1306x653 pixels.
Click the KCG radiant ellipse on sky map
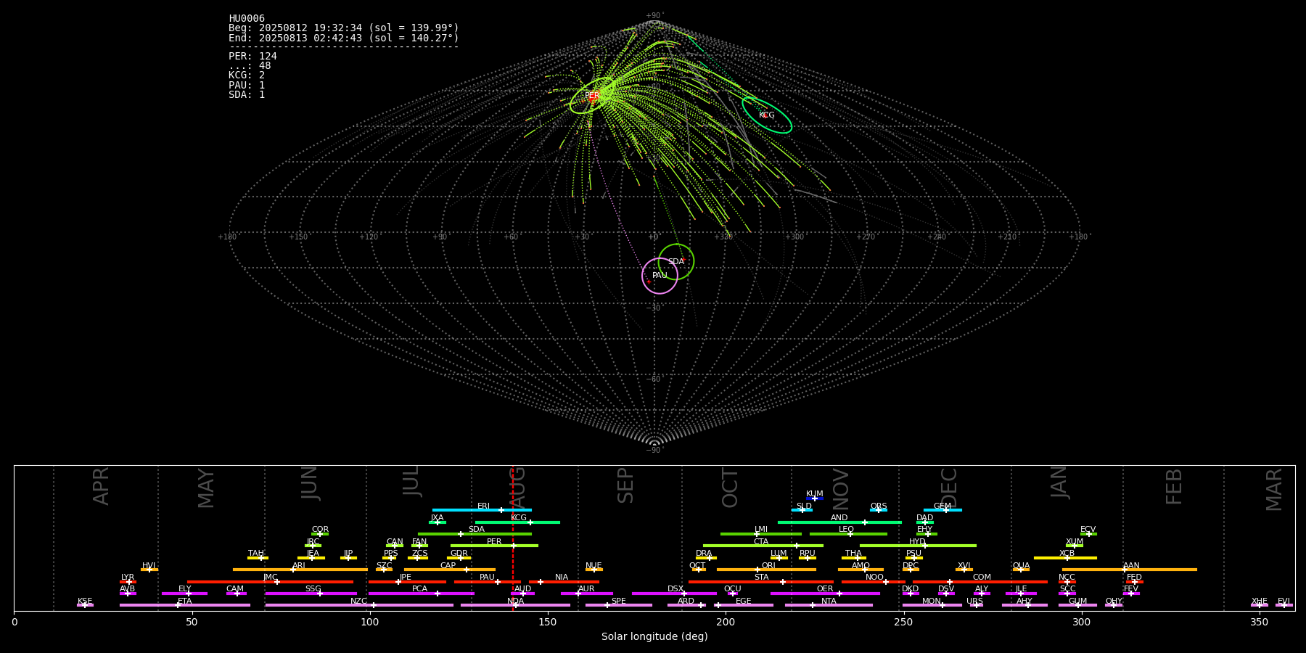click(767, 115)
